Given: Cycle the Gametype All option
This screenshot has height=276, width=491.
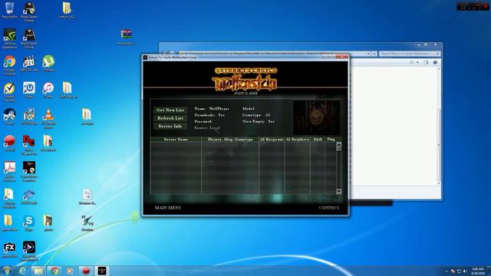Looking at the screenshot, I should [256, 115].
